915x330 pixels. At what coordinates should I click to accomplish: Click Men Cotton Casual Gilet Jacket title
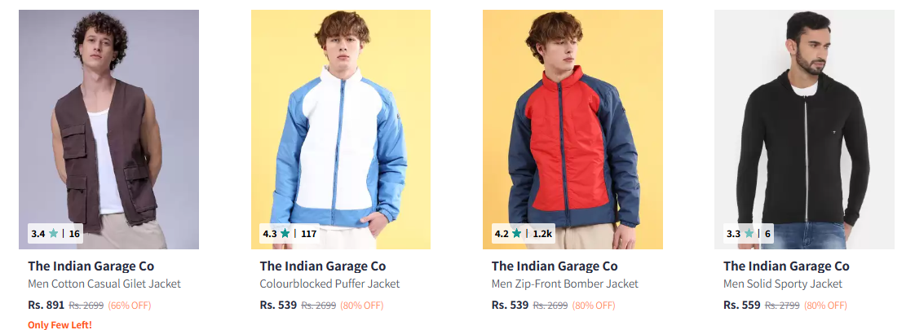tap(104, 284)
